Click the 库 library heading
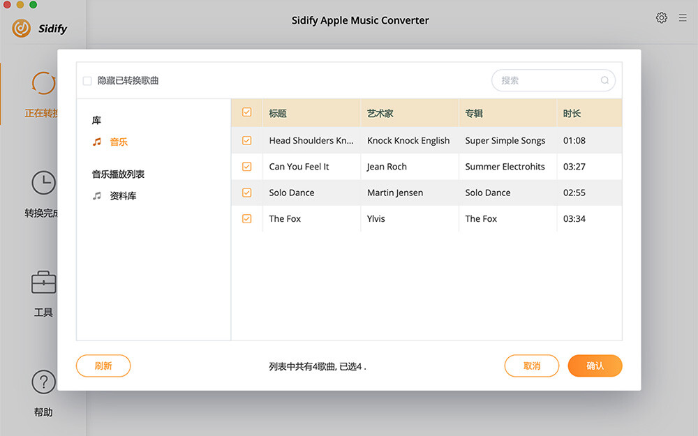 pyautogui.click(x=96, y=121)
